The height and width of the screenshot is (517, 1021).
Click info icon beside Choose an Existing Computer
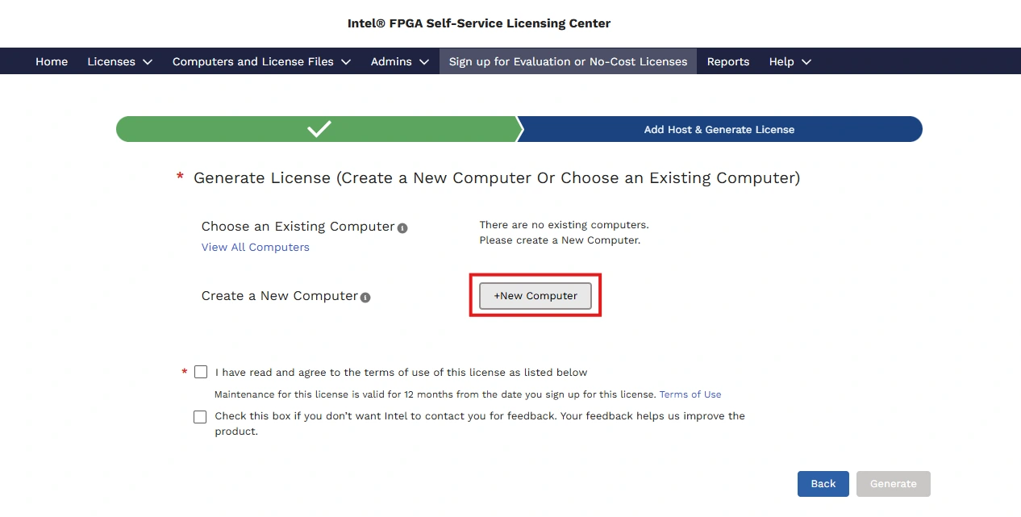402,228
